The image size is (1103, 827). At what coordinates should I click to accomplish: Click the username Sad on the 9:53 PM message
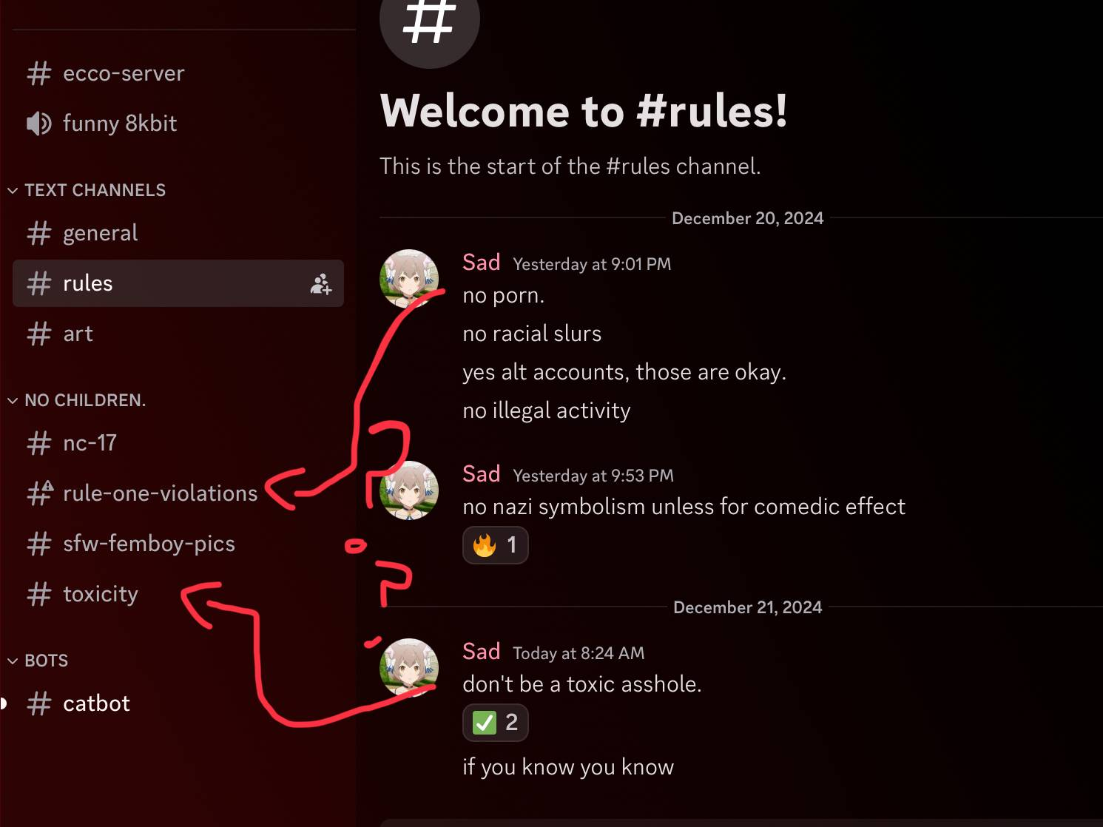482,473
